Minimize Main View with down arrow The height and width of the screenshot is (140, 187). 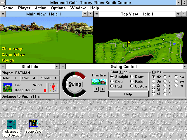85,14
